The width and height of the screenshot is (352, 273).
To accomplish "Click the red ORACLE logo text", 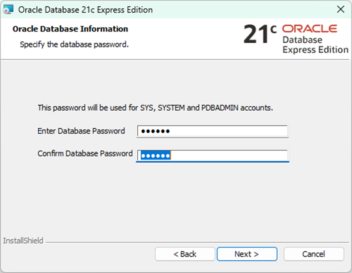I will pyautogui.click(x=309, y=29).
